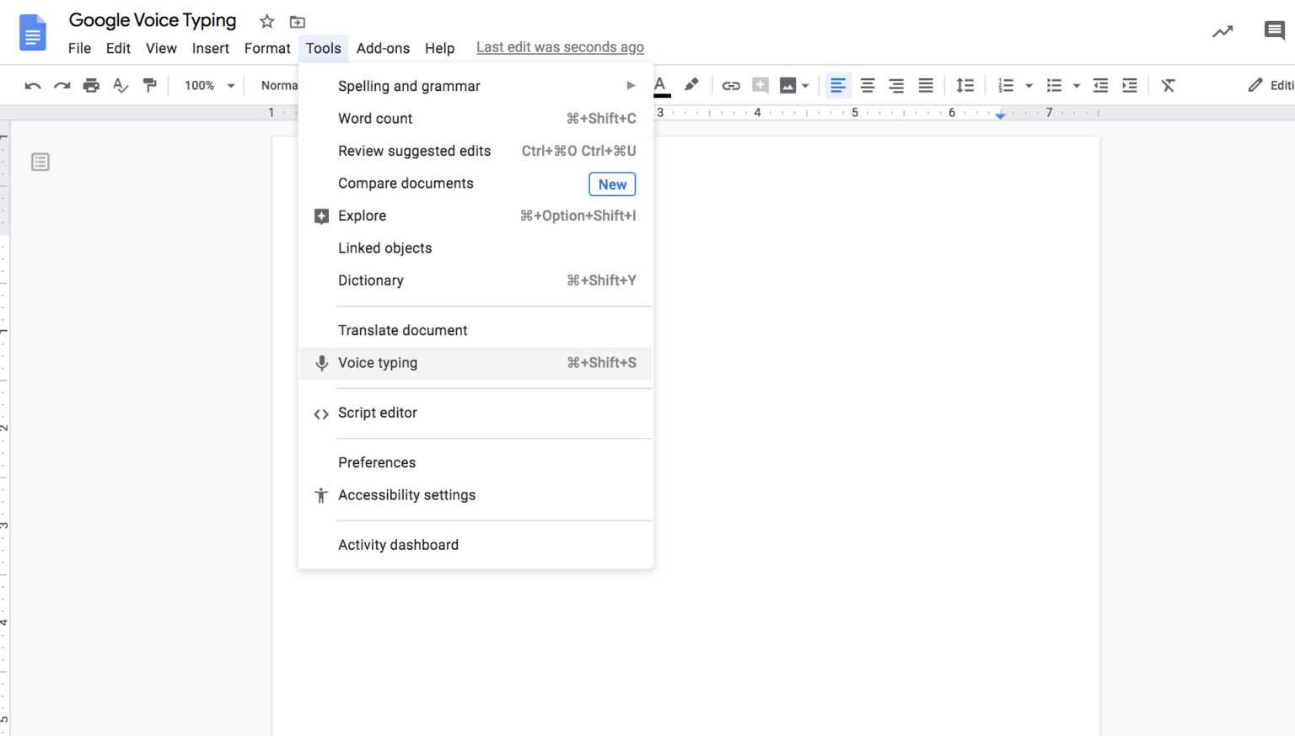The image size is (1295, 736).
Task: Open the comment history
Action: [1273, 30]
